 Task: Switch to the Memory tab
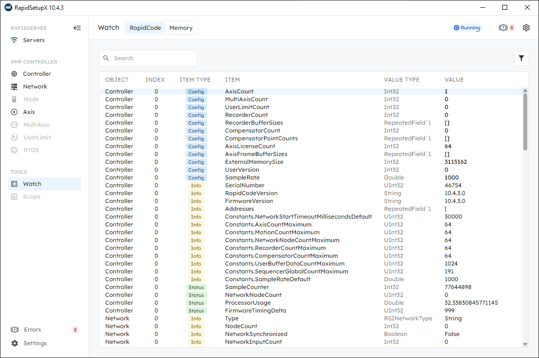point(181,28)
